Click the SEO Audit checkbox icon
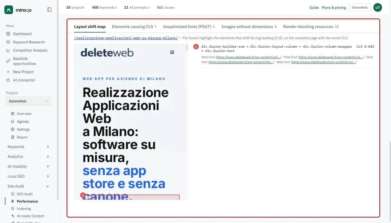The width and height of the screenshot is (391, 223). (12, 194)
